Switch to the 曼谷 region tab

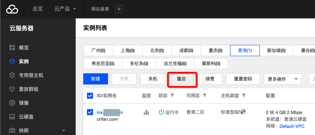304,50
